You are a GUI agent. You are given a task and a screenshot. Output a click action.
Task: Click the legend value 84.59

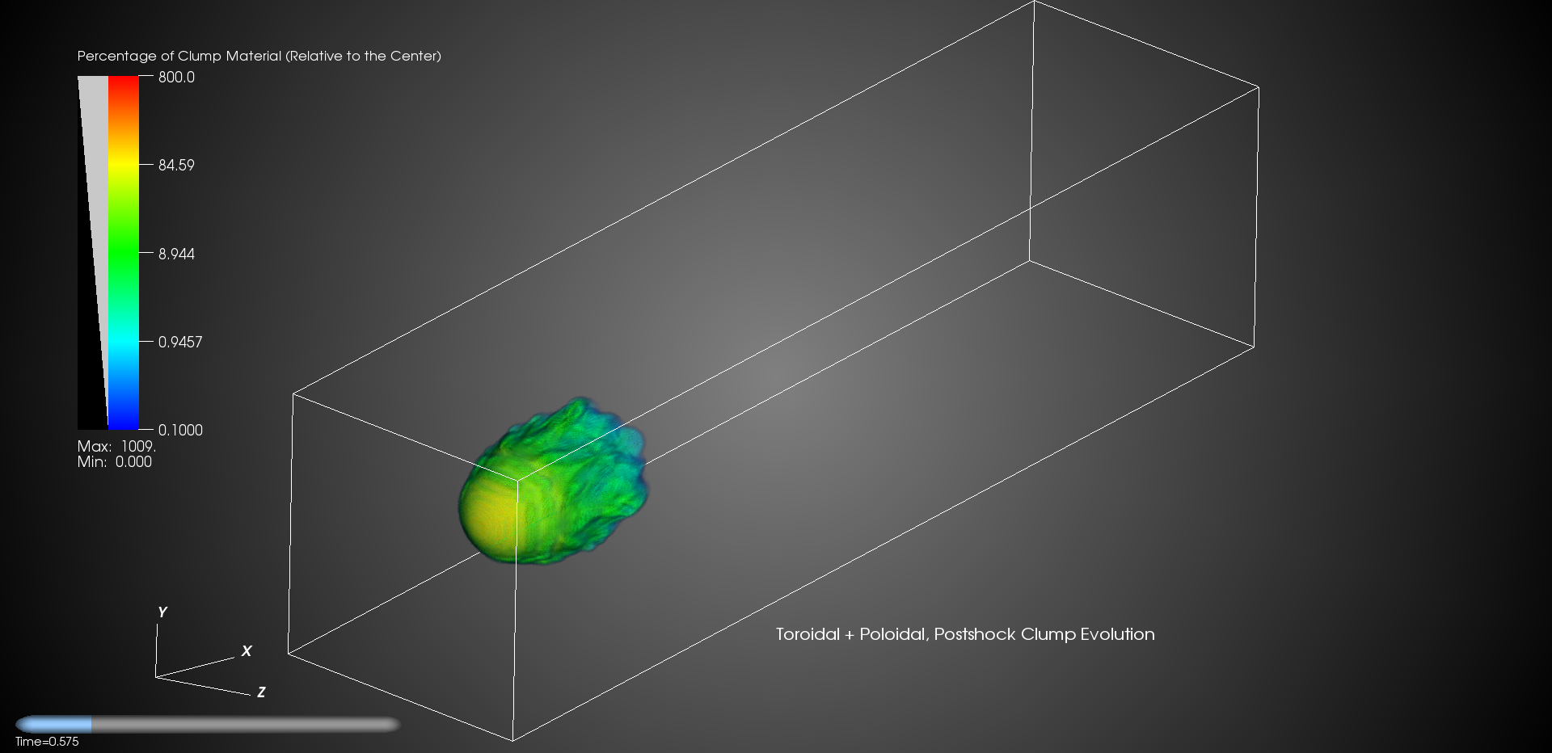tap(176, 165)
